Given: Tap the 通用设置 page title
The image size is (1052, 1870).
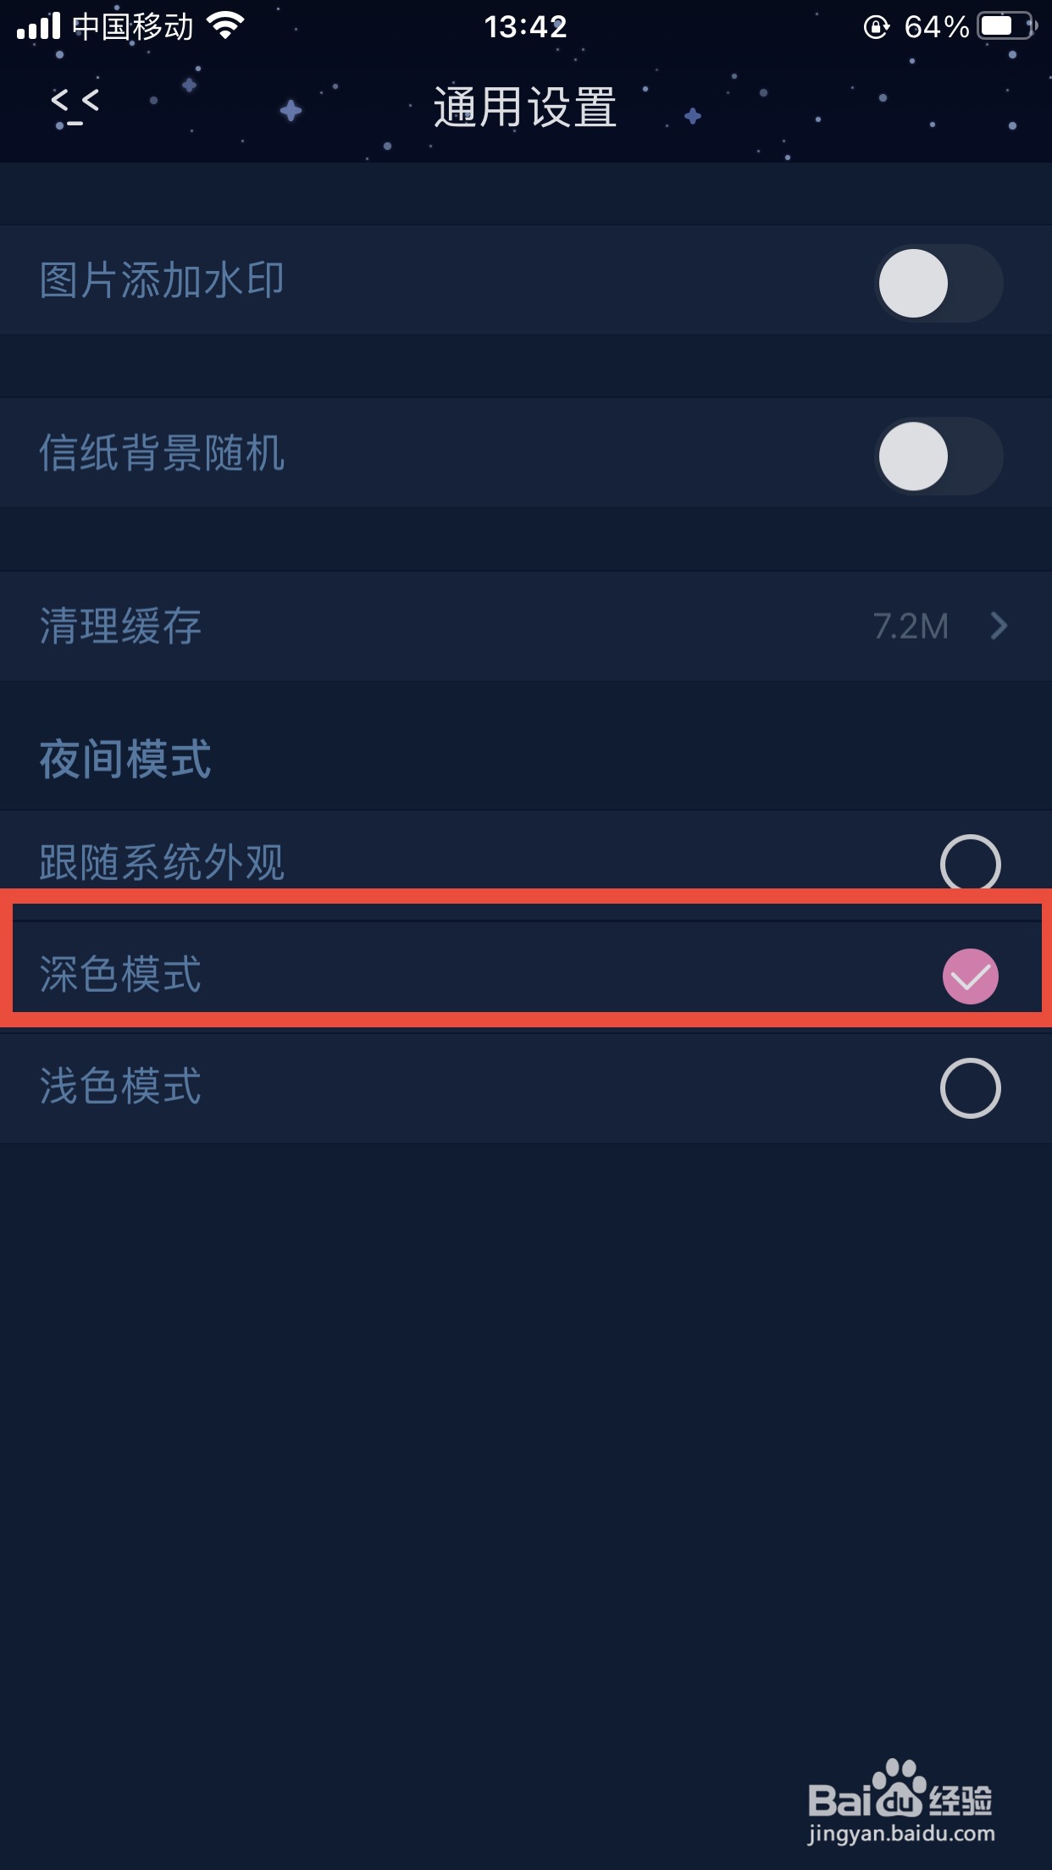Looking at the screenshot, I should pyautogui.click(x=525, y=108).
